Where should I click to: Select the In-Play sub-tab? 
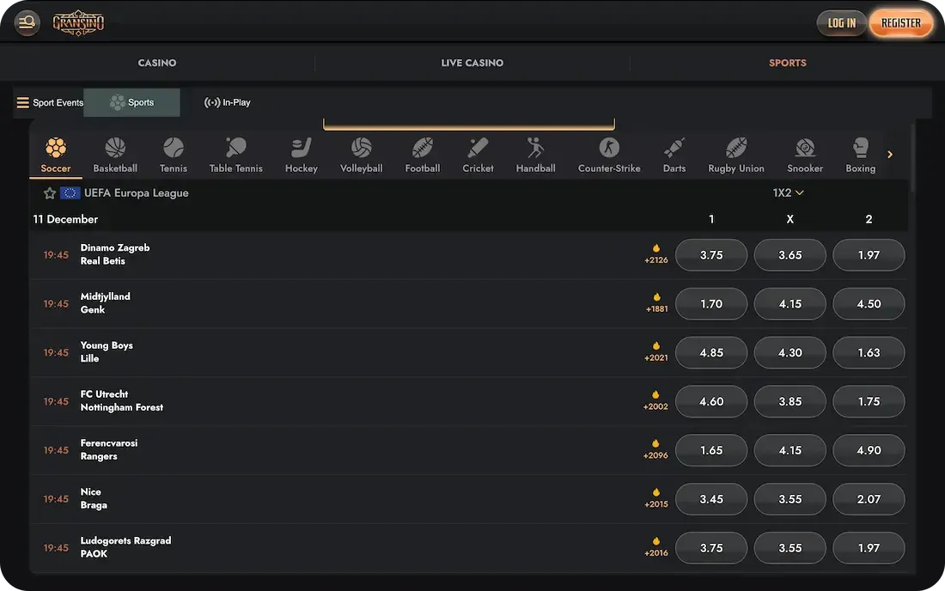click(227, 102)
